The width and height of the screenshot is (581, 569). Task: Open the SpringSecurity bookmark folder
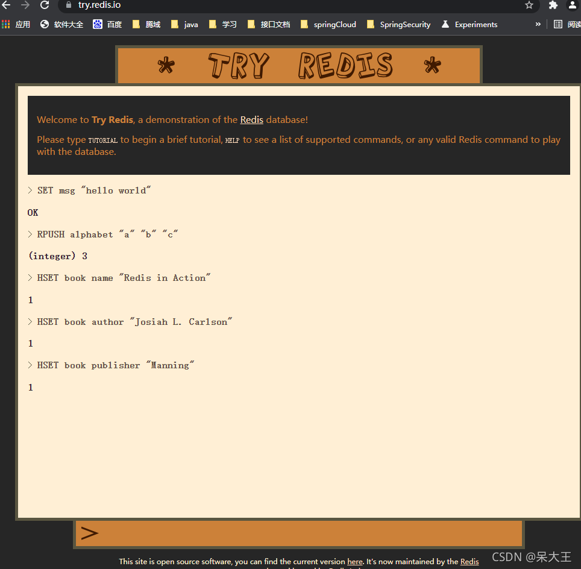[399, 25]
